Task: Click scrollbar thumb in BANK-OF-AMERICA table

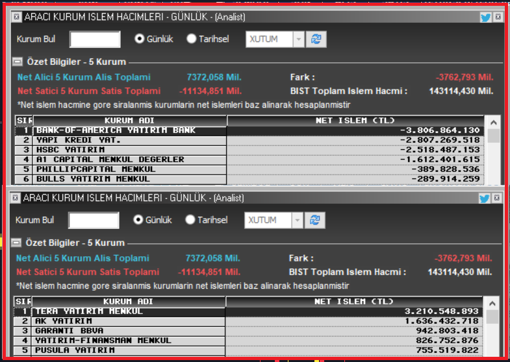Action: click(x=493, y=136)
